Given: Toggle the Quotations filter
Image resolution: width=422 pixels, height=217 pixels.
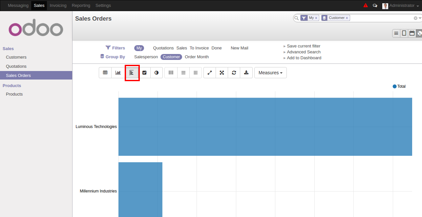Looking at the screenshot, I should 163,48.
